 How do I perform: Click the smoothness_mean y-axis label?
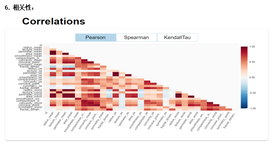click(28, 56)
